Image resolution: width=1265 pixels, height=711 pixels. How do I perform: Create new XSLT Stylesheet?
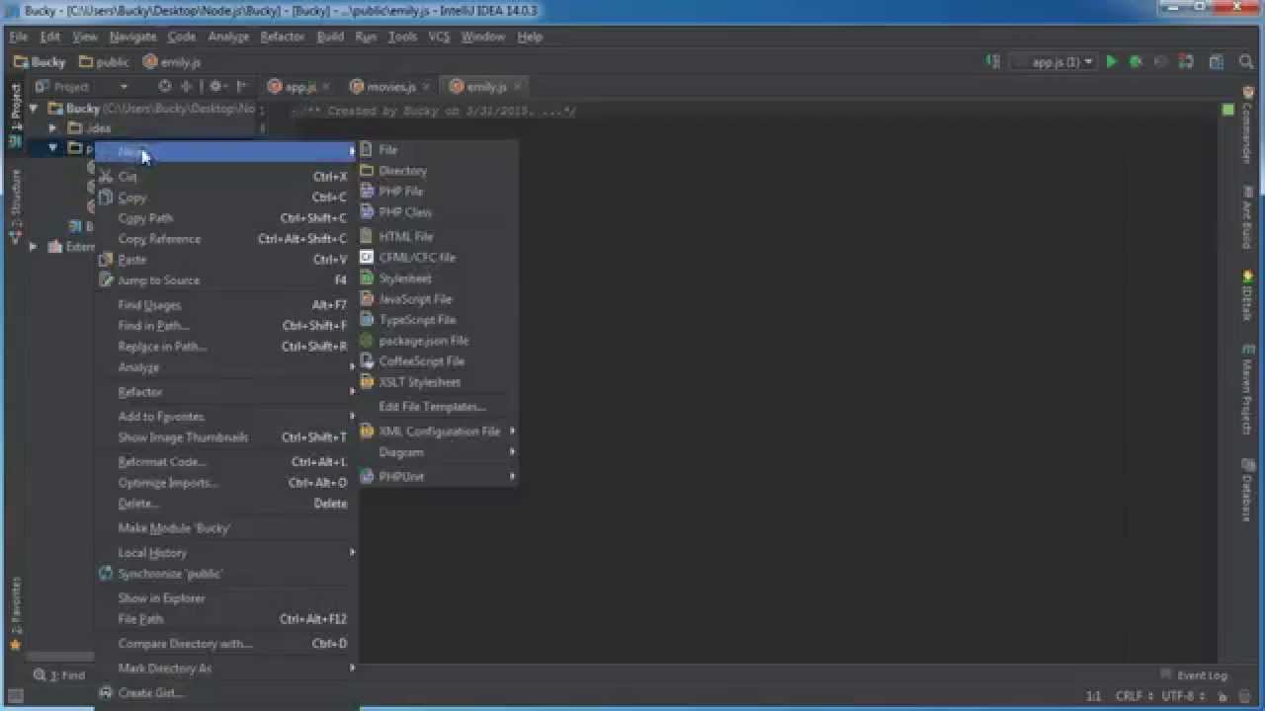[437, 382]
